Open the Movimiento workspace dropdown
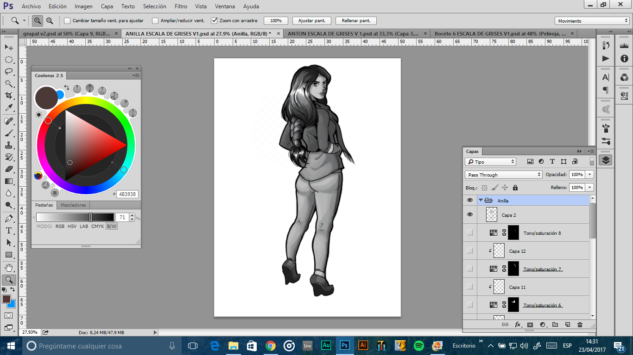 pos(592,21)
